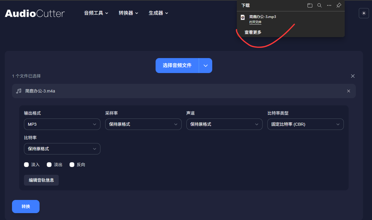Open the 生成器 menu
The width and height of the screenshot is (372, 220).
coord(159,13)
